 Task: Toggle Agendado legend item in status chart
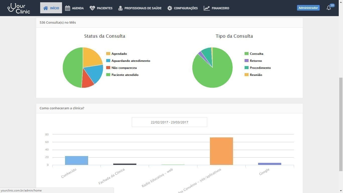[x=119, y=54]
